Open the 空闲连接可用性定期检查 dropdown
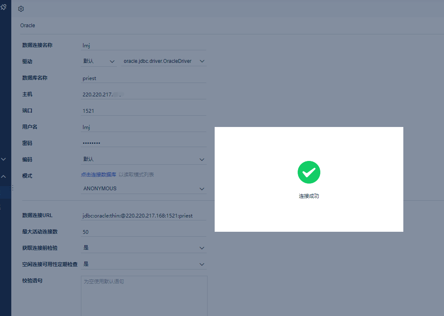This screenshot has height=316, width=444. click(x=143, y=264)
